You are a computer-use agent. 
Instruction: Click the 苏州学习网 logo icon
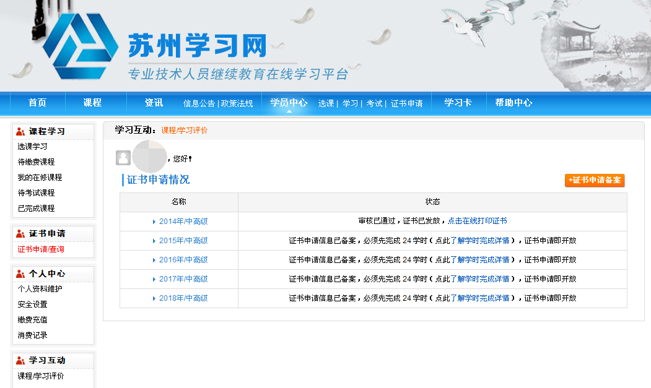click(x=82, y=46)
